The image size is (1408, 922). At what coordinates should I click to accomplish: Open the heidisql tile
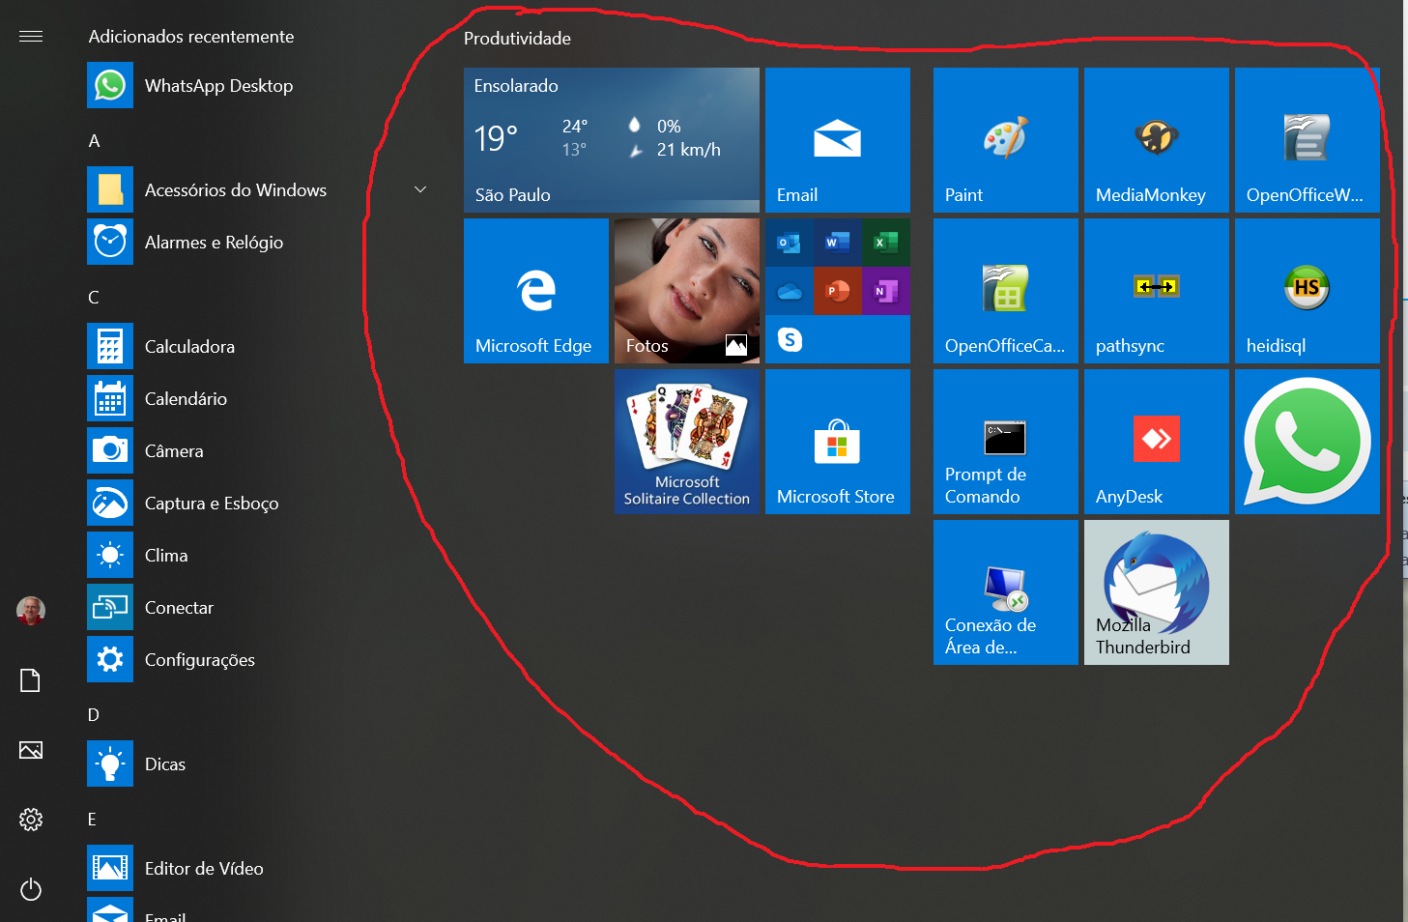tap(1307, 290)
